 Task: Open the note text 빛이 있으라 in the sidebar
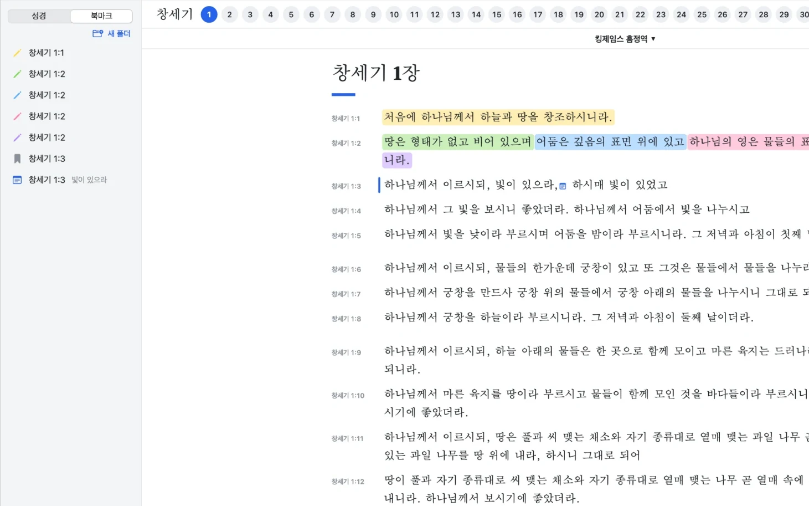pos(89,180)
